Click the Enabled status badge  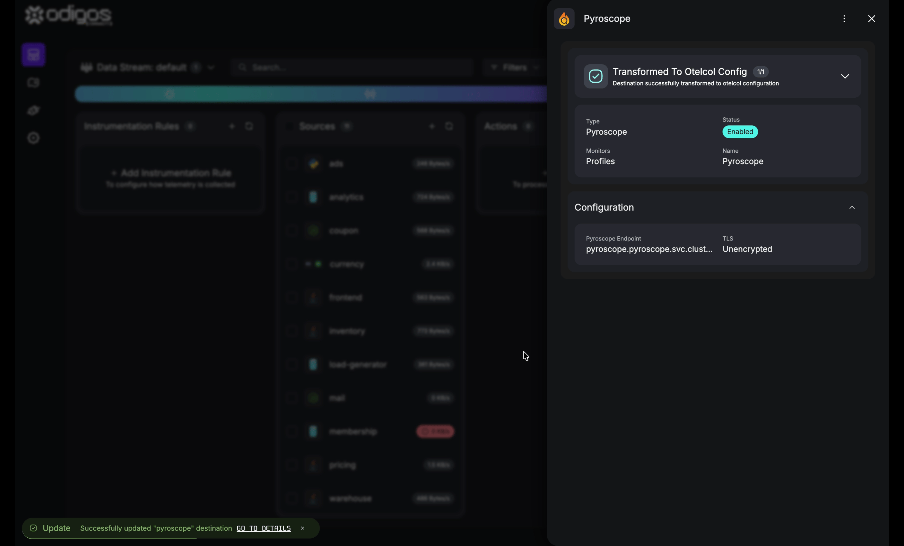[x=740, y=132]
